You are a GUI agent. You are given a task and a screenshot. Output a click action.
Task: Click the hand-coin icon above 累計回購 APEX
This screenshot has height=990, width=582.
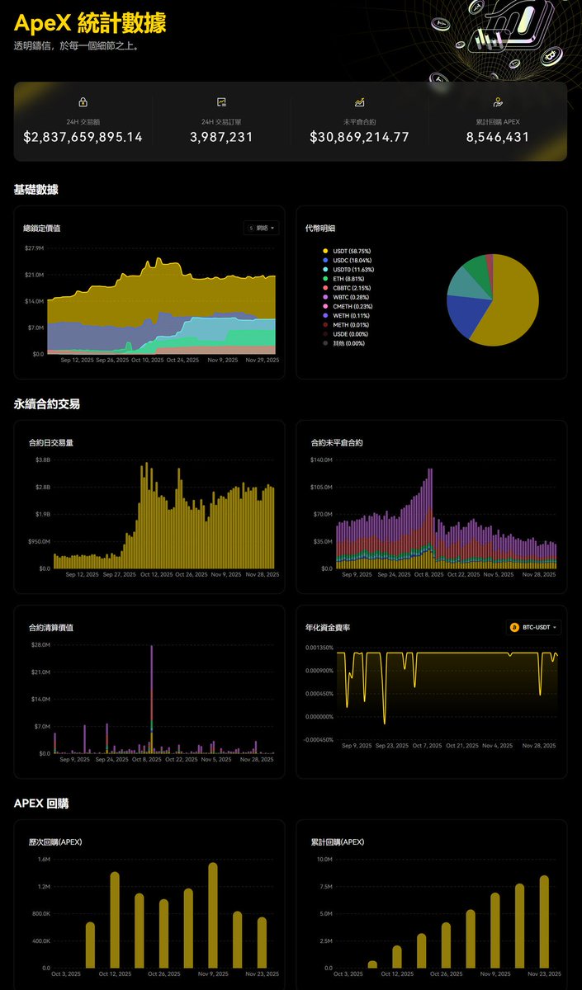[x=498, y=102]
